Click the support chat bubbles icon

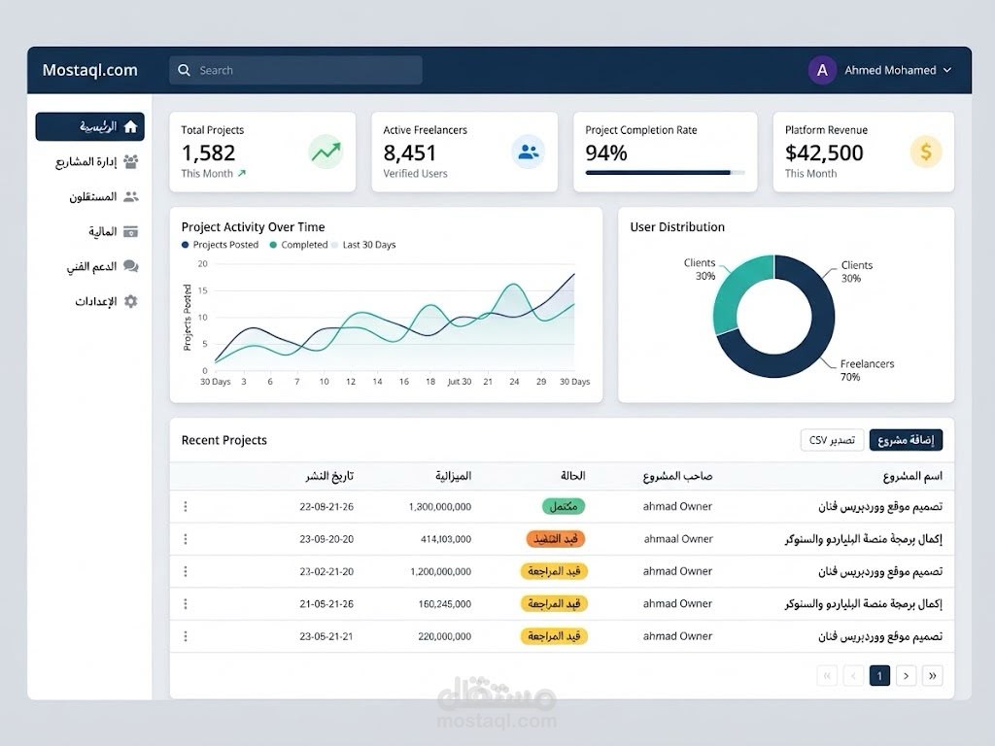(x=131, y=266)
